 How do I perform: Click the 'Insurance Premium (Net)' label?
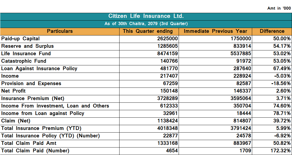click(33, 98)
